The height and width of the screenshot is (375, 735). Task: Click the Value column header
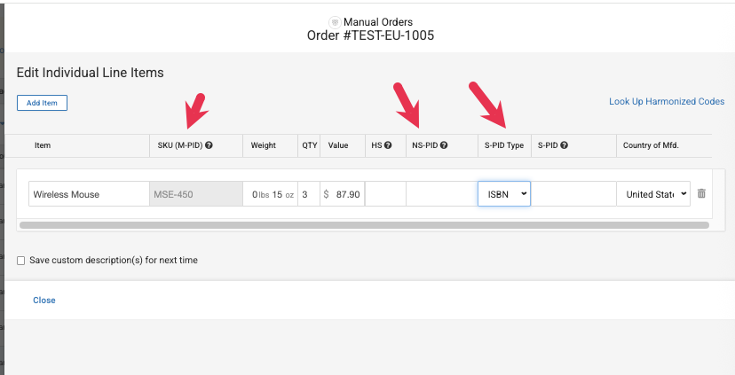point(338,145)
